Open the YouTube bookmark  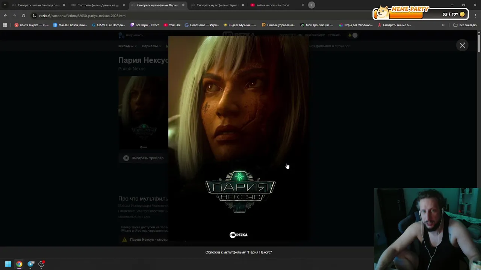(x=172, y=25)
